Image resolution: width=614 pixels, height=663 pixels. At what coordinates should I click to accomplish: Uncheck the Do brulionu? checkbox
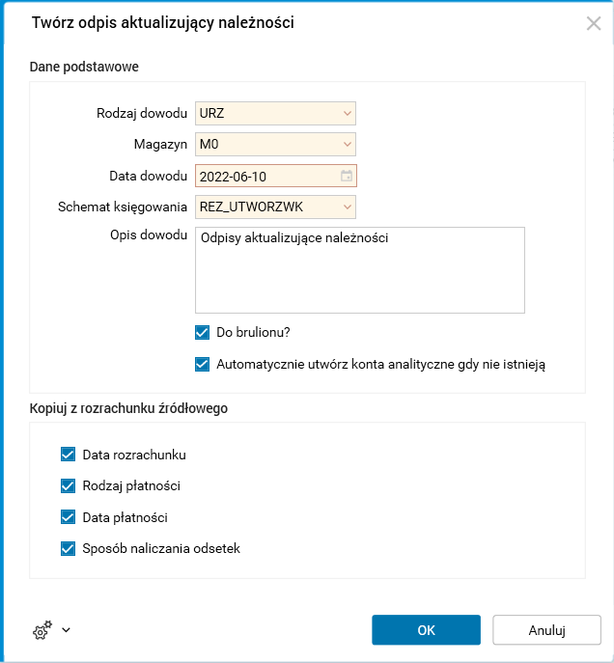[203, 333]
